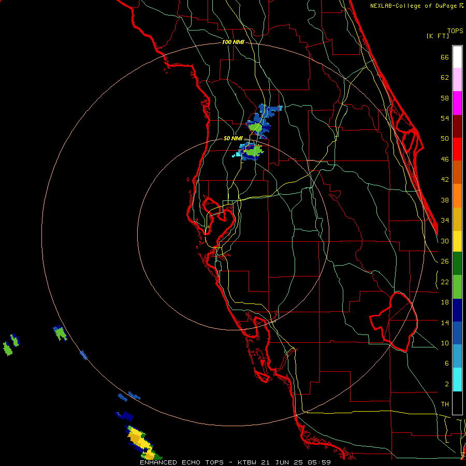
Task: Click the TOPS legend heading
Action: click(x=455, y=31)
